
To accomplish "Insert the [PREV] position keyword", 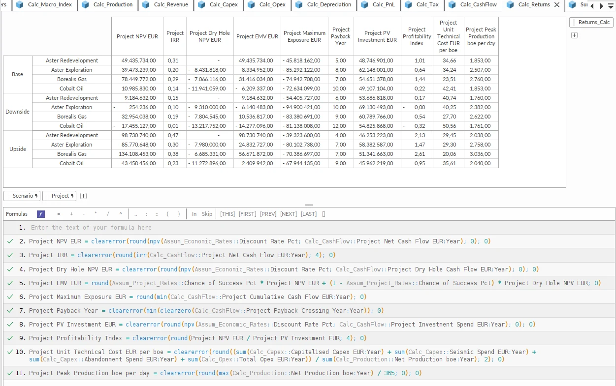I will coord(268,214).
